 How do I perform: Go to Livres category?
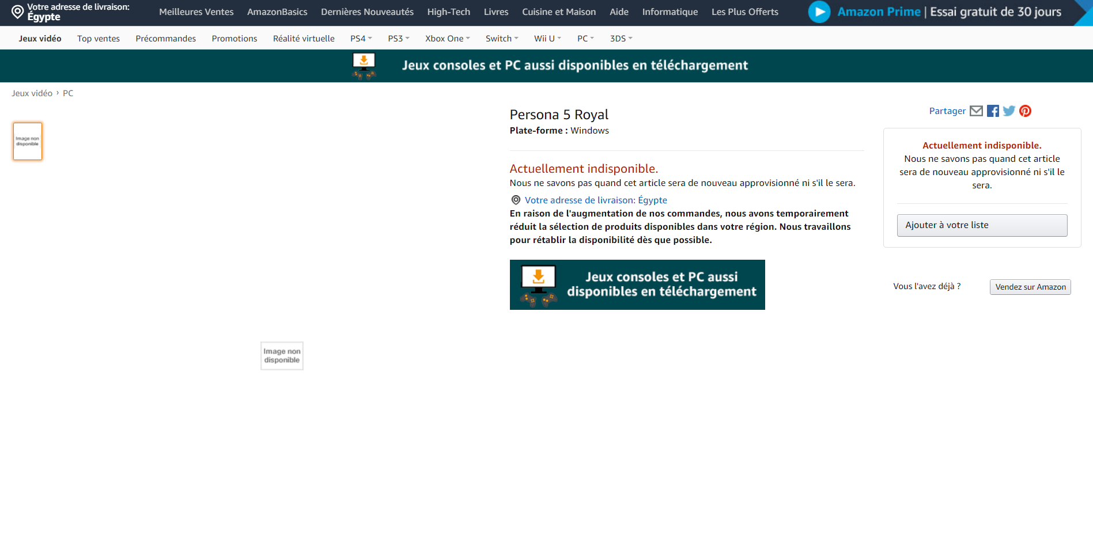pos(496,12)
